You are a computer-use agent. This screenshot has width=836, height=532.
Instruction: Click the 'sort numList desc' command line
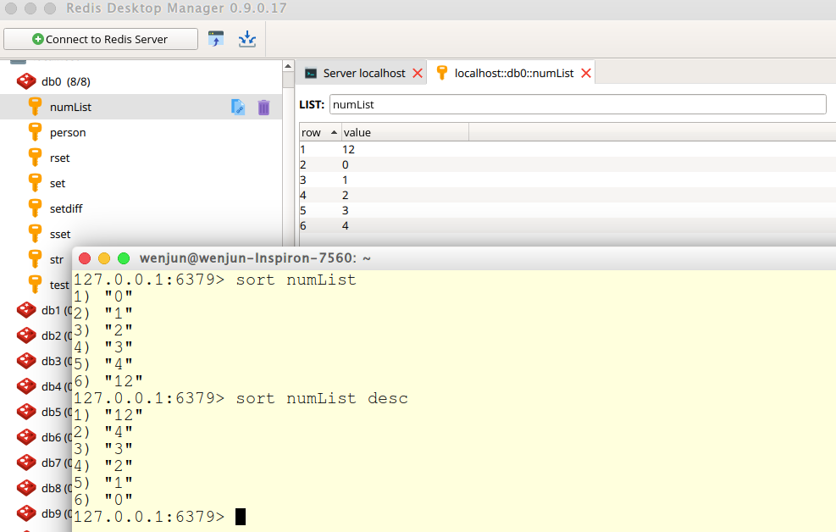(x=241, y=398)
